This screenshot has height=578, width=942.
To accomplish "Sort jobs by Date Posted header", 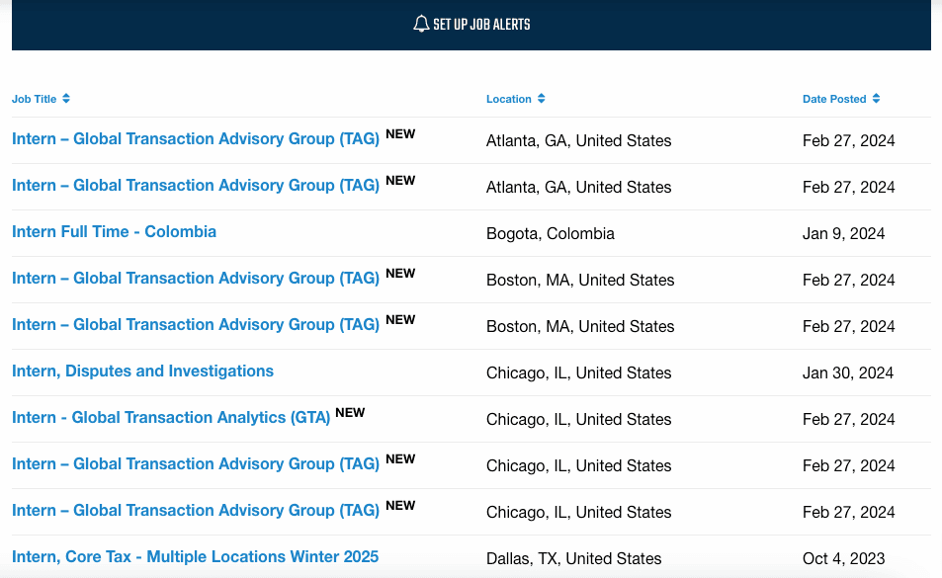I will (834, 99).
